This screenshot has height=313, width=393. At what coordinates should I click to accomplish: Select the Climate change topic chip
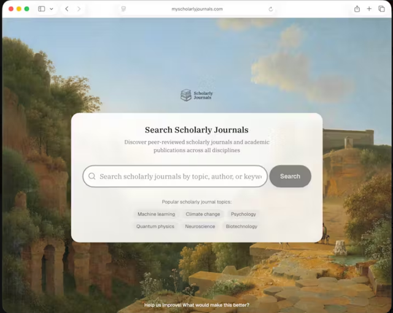click(x=203, y=214)
